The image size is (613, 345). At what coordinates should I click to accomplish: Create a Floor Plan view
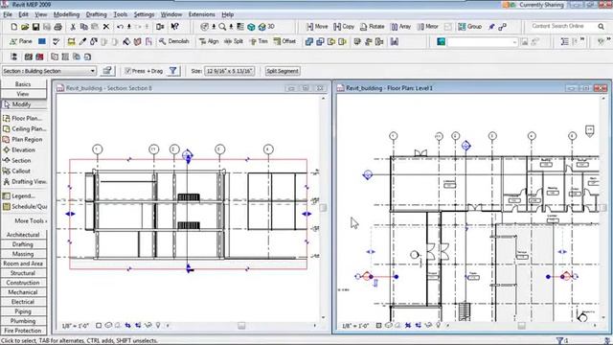[22, 118]
